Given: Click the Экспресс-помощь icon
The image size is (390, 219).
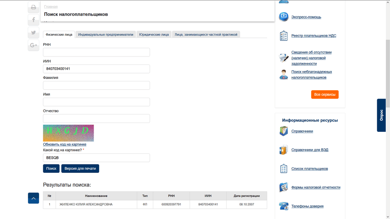Looking at the screenshot, I should pyautogui.click(x=284, y=17).
